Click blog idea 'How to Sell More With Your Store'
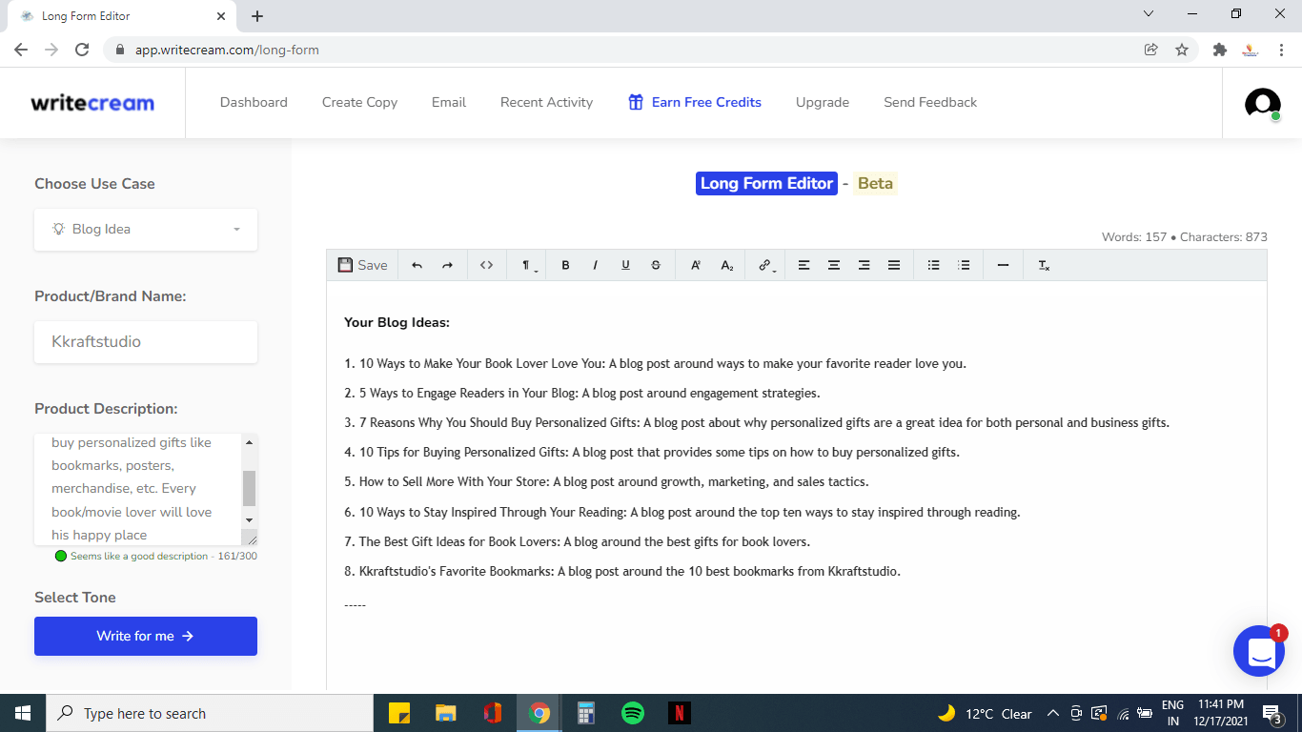Screen dimensions: 1302x732 point(454,482)
